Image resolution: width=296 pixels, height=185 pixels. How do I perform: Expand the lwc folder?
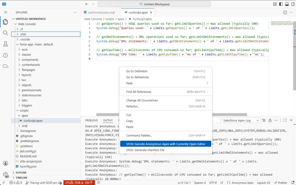tap(46, 80)
